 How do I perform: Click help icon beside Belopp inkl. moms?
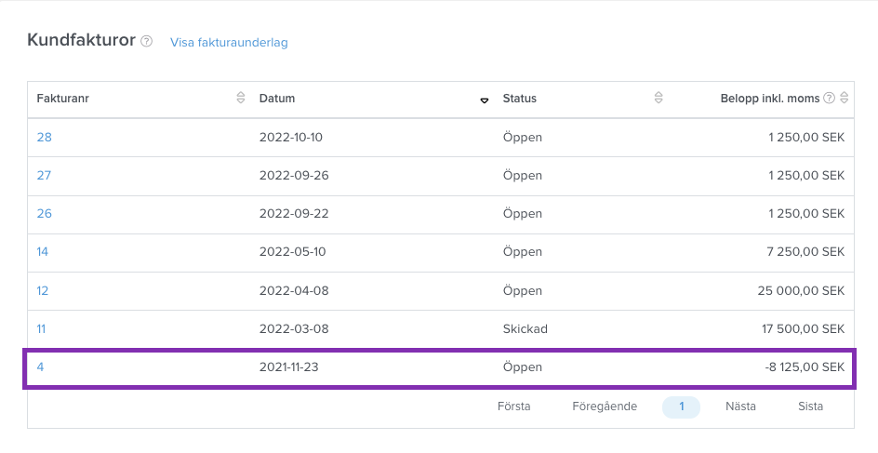829,98
